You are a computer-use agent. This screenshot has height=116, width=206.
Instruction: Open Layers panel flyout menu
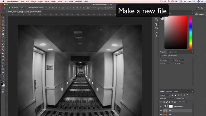pos(192,92)
